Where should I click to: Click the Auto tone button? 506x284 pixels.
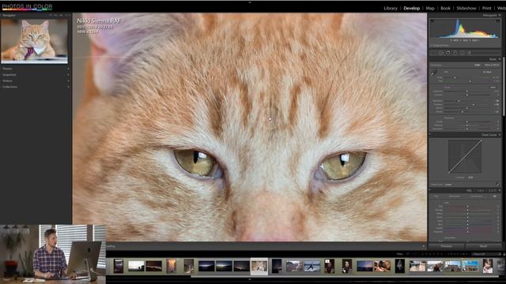(493, 88)
